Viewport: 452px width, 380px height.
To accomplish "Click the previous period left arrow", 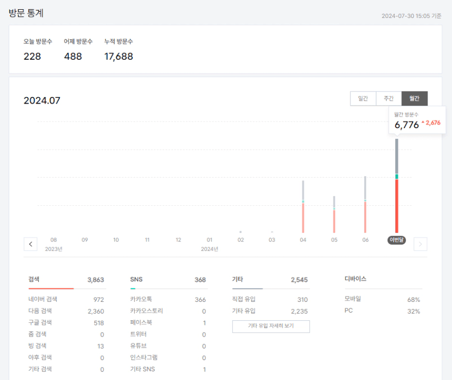I will (x=30, y=244).
